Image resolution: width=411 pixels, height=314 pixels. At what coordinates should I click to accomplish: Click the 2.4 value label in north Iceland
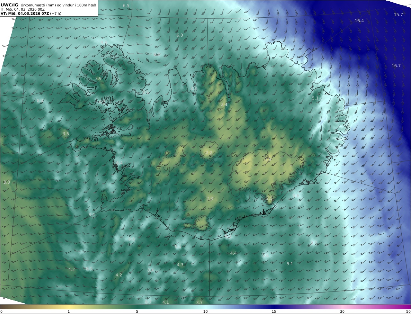point(224,105)
